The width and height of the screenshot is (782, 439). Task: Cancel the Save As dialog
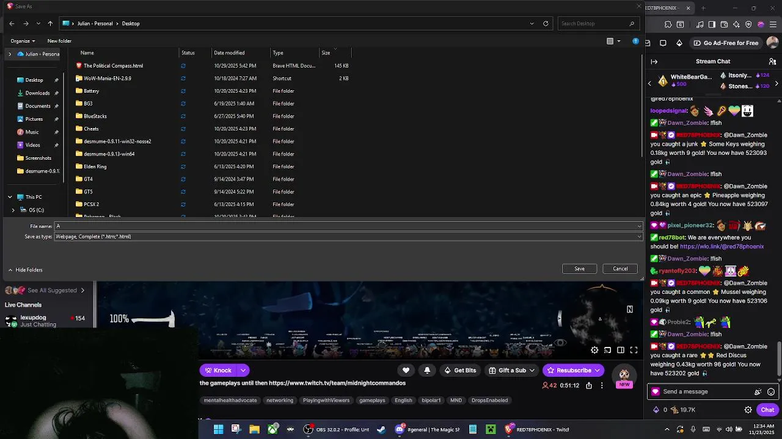(620, 269)
